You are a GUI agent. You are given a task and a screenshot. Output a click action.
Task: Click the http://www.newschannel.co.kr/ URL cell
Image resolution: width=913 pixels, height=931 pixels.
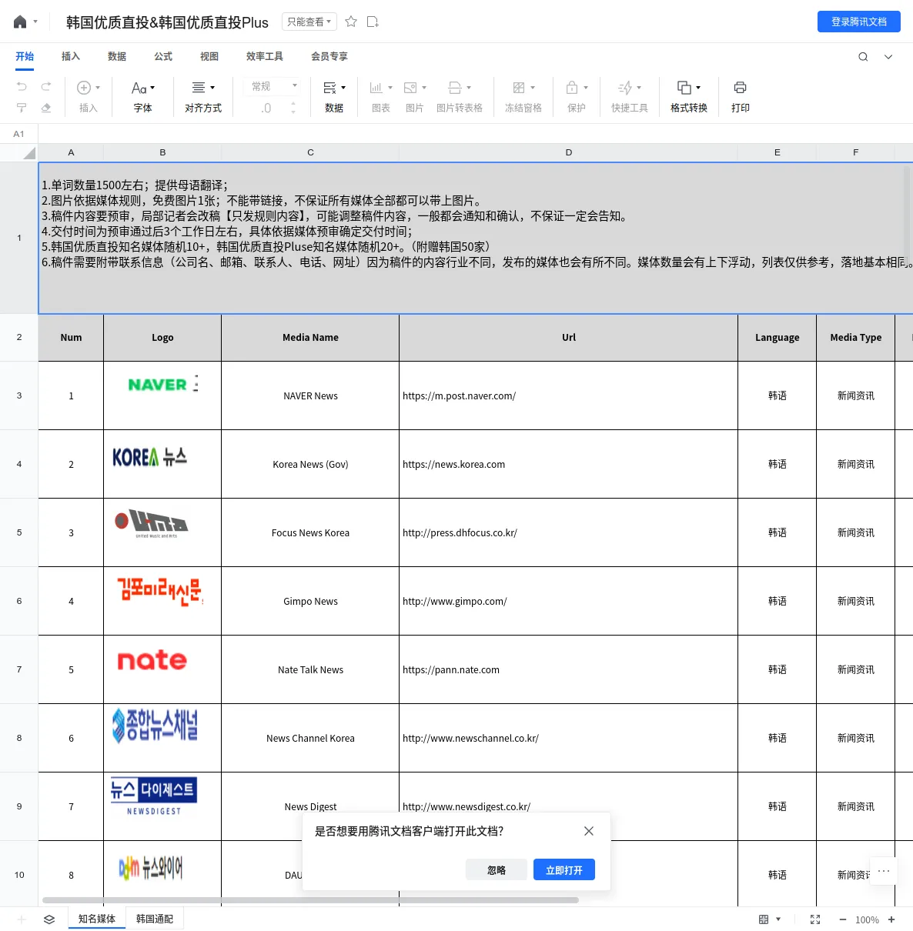[x=569, y=738]
